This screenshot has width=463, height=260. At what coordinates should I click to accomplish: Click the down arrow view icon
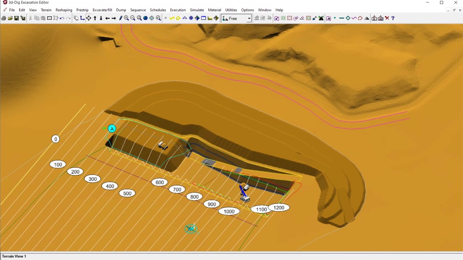point(101,18)
